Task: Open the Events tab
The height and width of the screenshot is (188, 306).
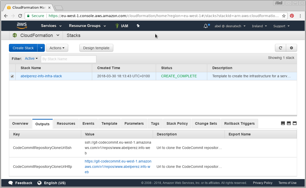Action: tap(88, 123)
